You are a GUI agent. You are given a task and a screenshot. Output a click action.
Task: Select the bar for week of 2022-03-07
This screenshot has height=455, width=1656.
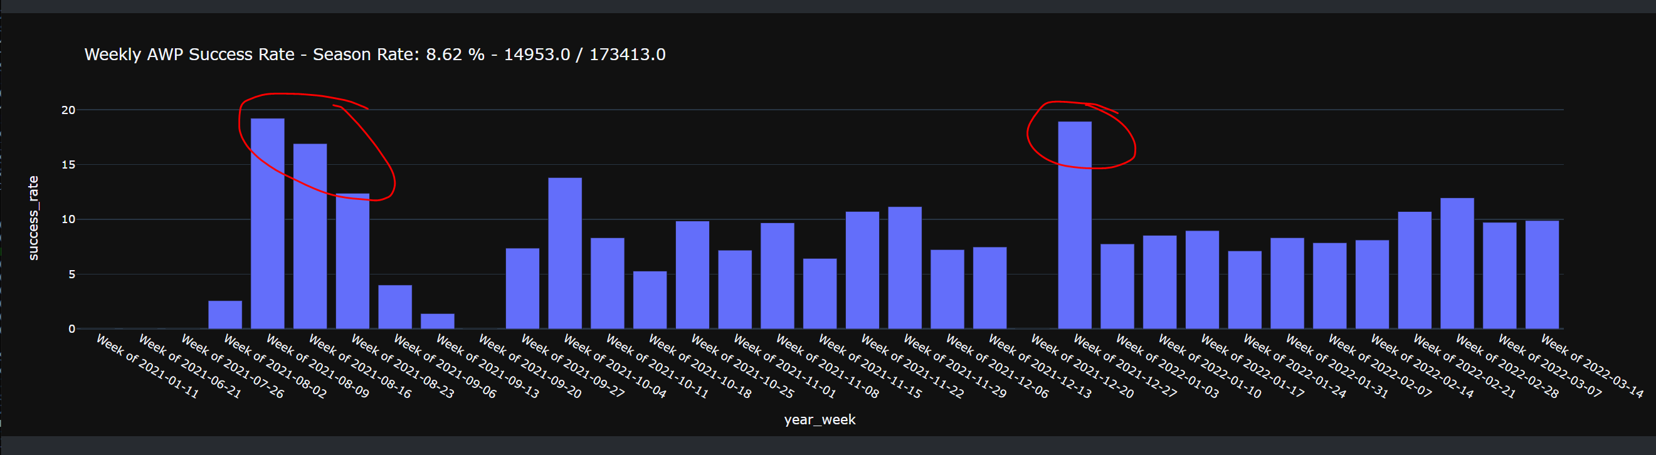tap(1499, 276)
